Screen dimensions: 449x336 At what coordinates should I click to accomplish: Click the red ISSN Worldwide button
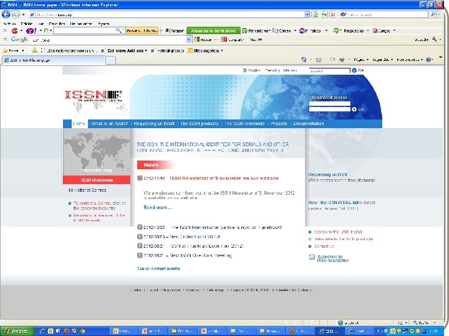point(97,180)
